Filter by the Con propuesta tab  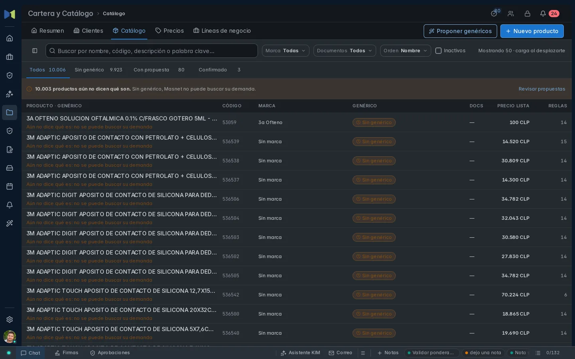point(159,70)
